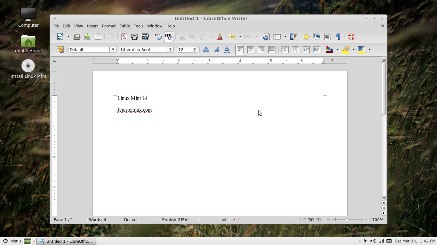Open the Tools menu
This screenshot has height=245, width=437.
138,26
